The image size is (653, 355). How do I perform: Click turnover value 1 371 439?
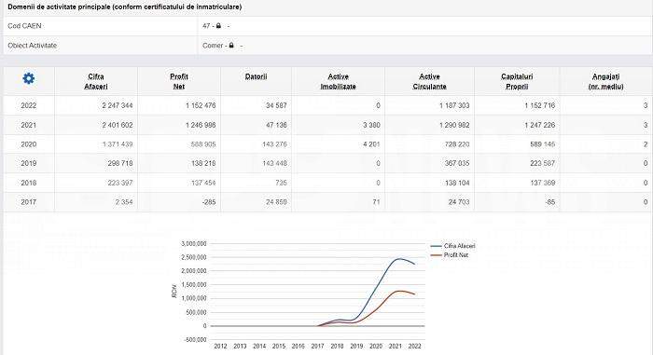(x=118, y=144)
